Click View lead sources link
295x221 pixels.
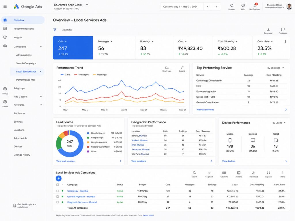click(65, 161)
